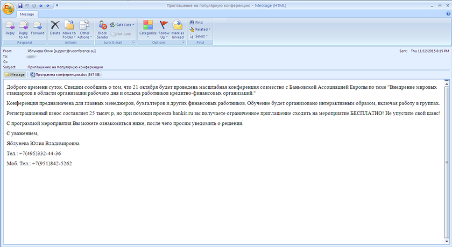Mark the message as Unread
452x247 pixels.
tap(178, 30)
